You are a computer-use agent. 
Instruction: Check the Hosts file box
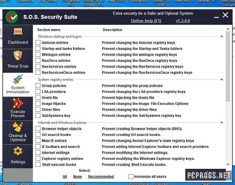[38, 97]
